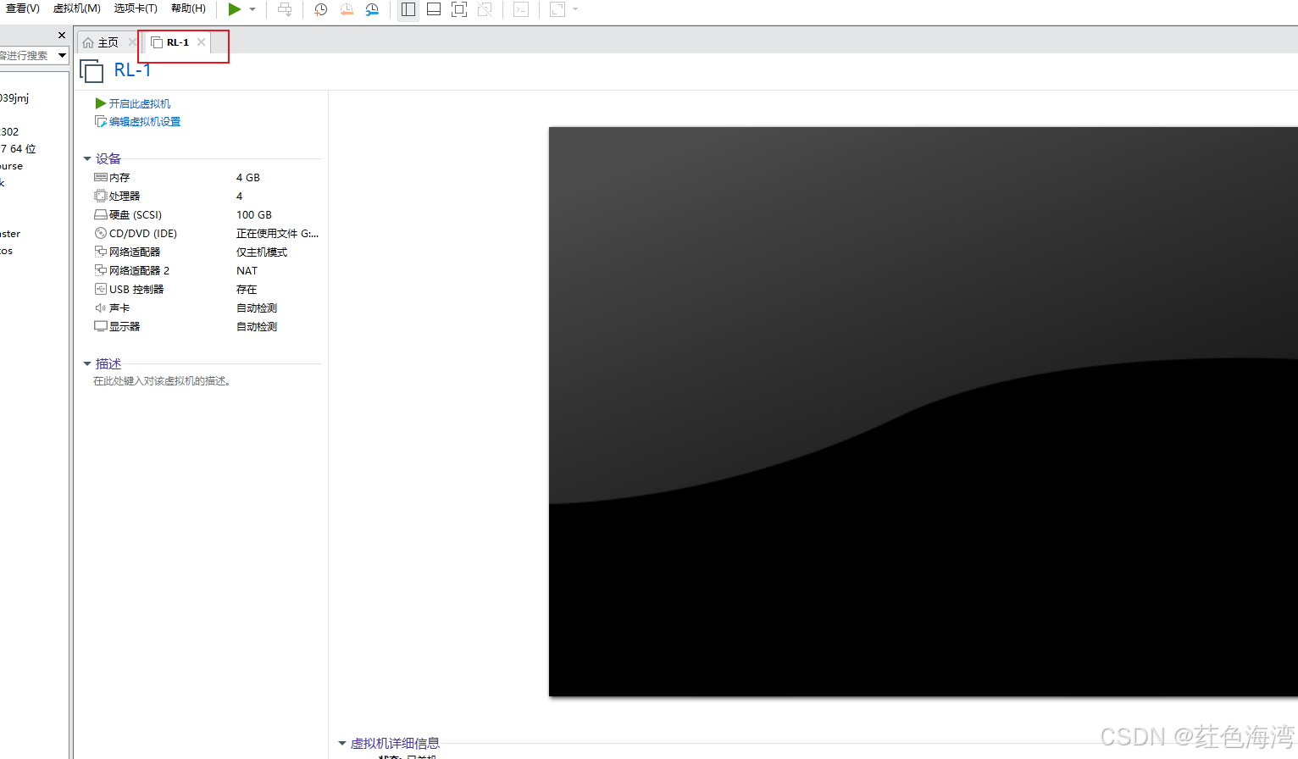Take a snapshot of this virtual machine
Viewport: 1298px width, 759px height.
click(320, 9)
